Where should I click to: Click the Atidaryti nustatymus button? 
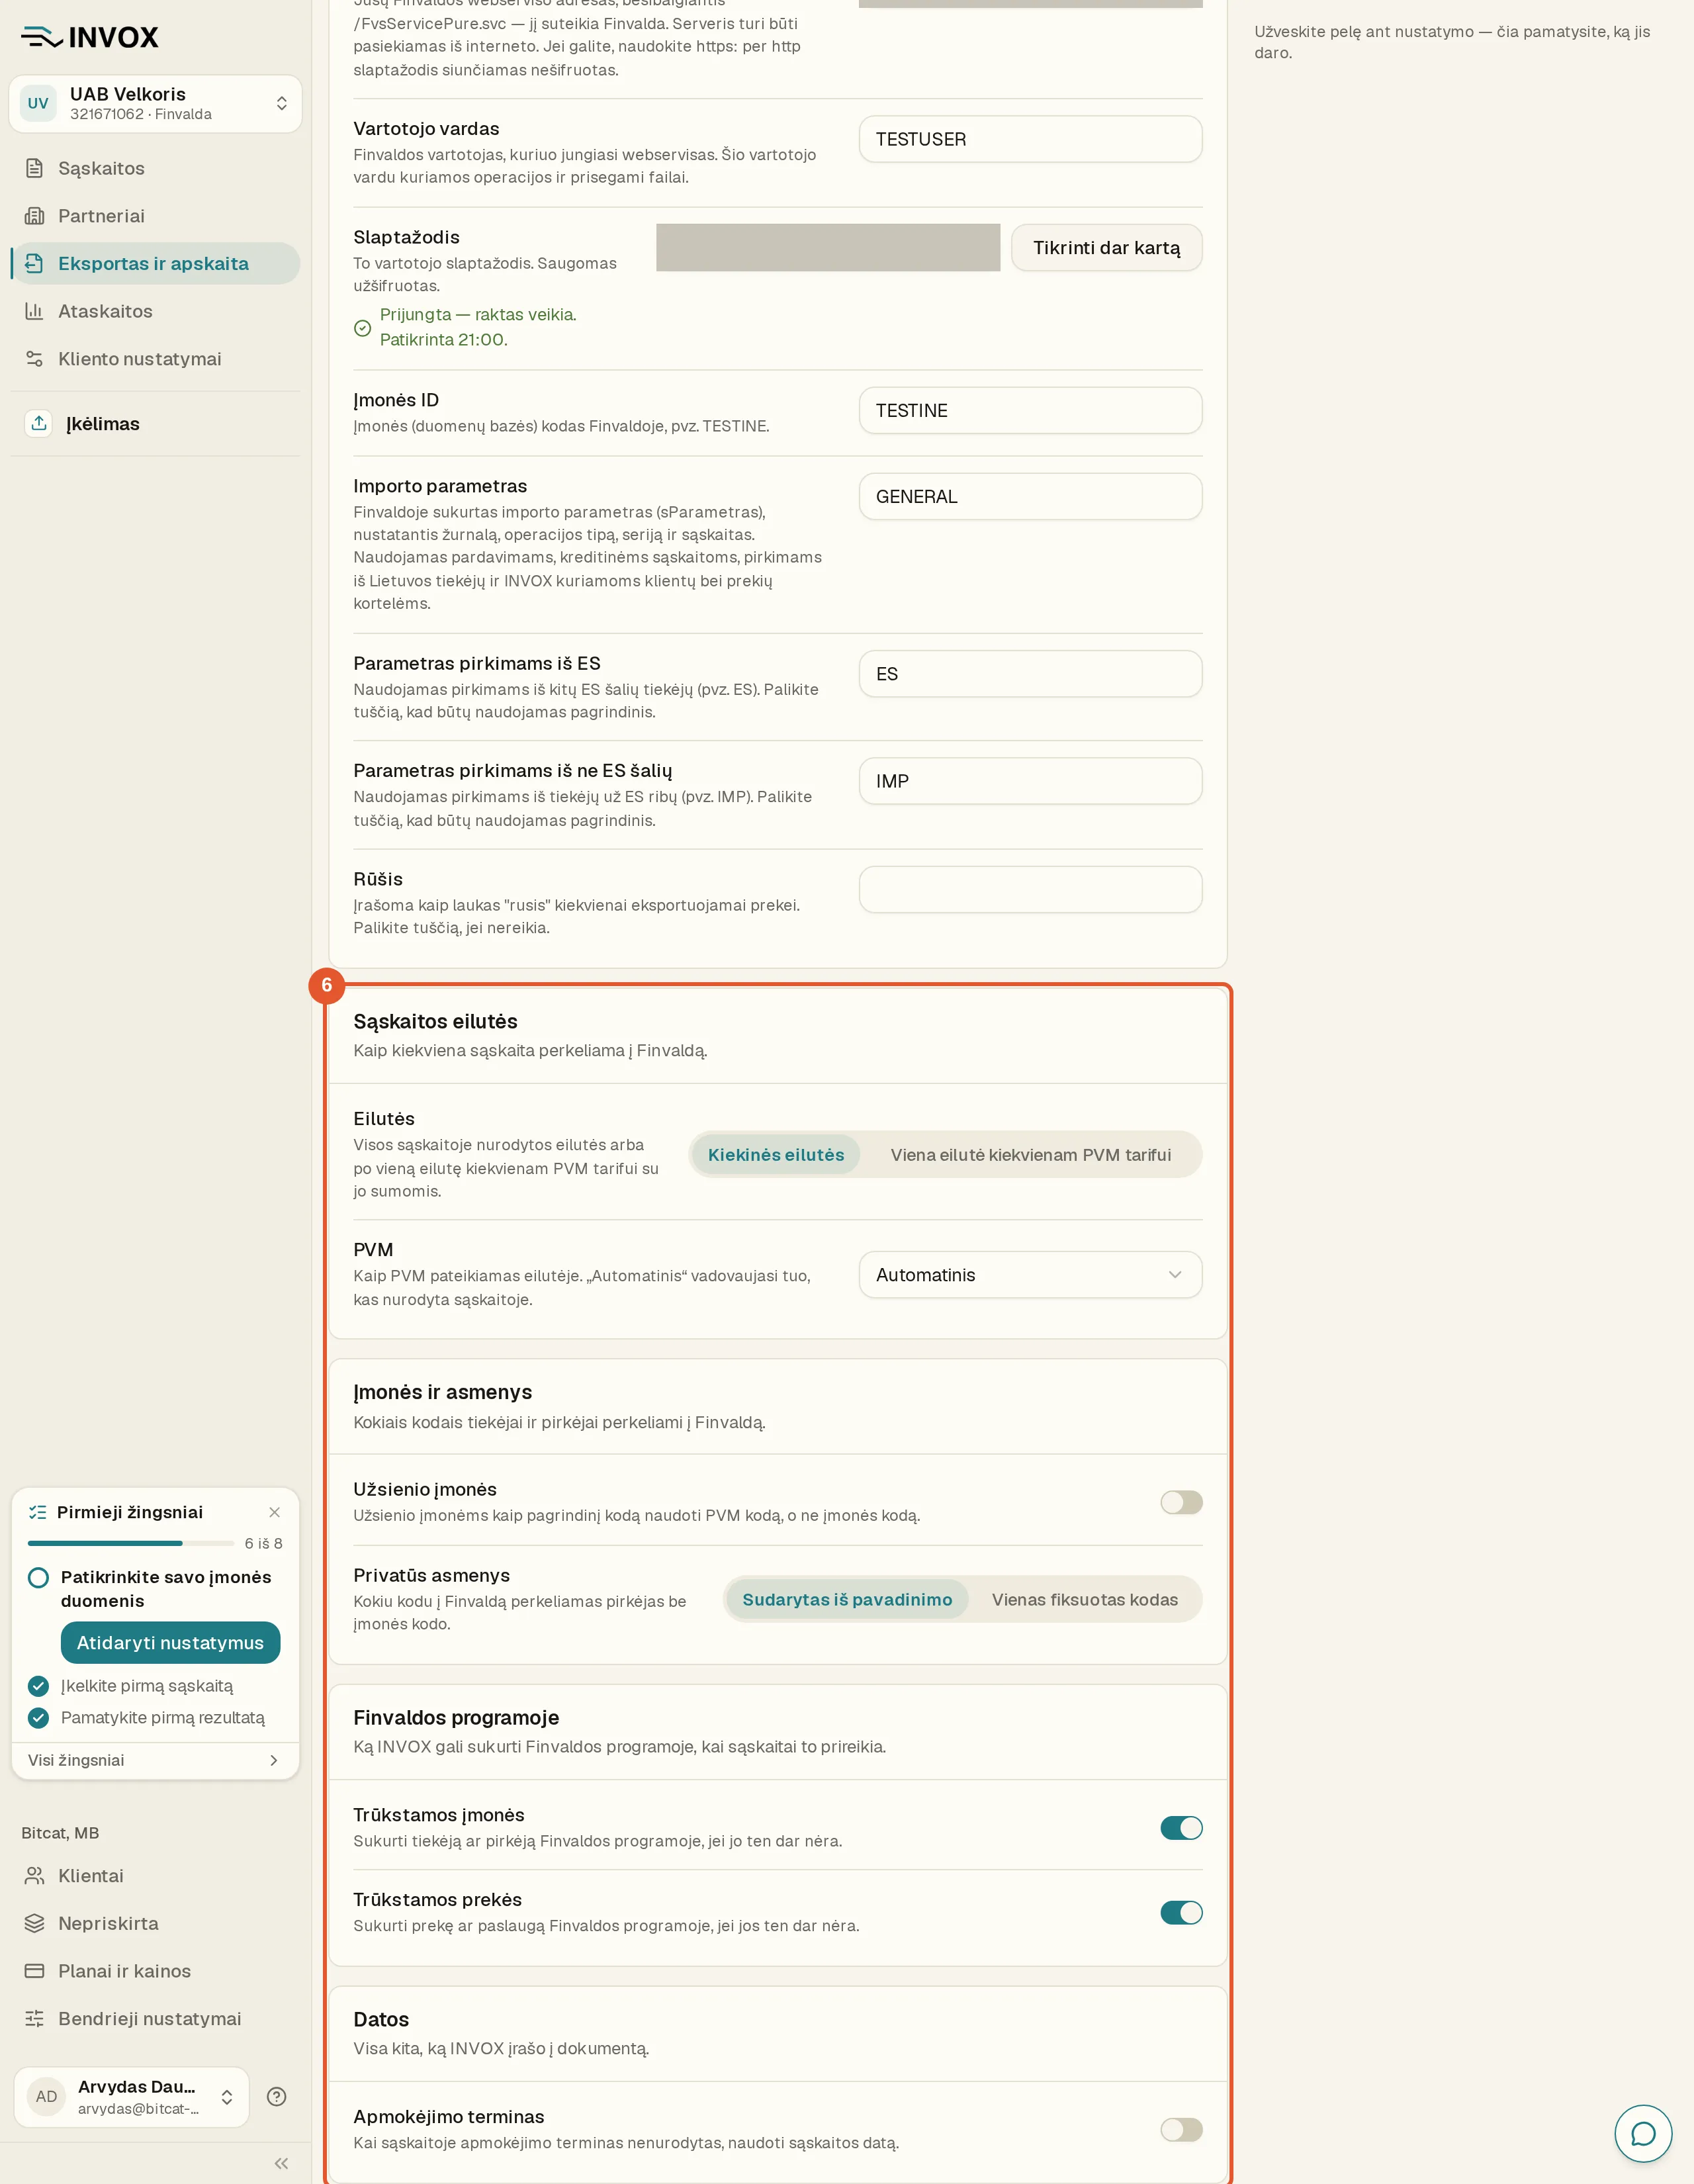point(170,1643)
